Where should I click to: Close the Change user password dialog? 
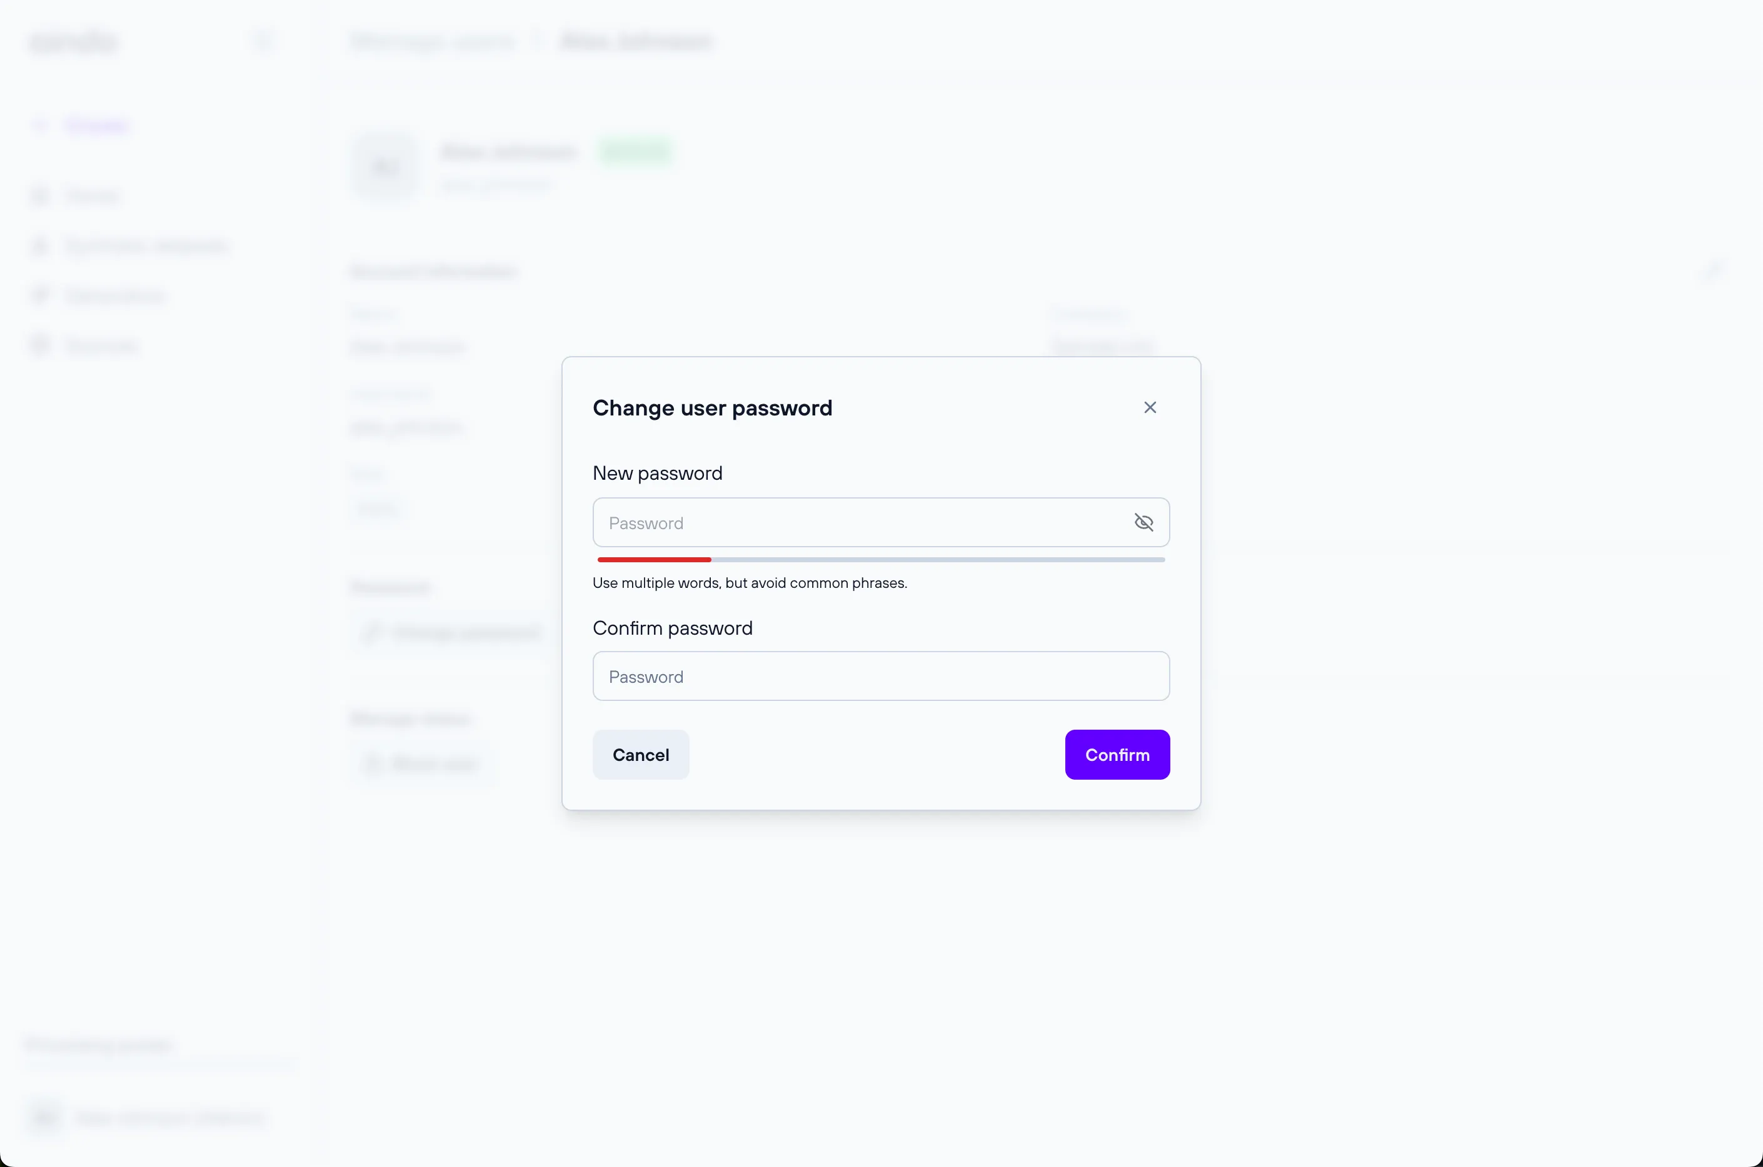(1149, 408)
